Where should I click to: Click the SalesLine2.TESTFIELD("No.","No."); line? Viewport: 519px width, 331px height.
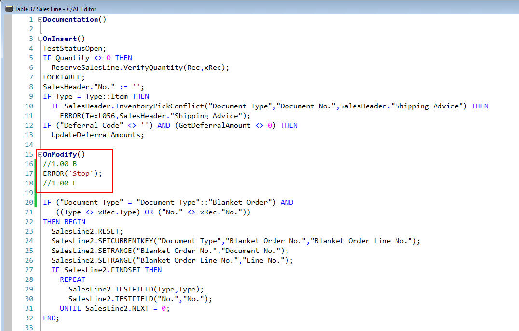pos(140,299)
